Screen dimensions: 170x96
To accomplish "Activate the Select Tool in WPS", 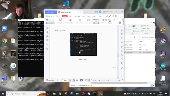I will pyautogui.click(x=50, y=23).
